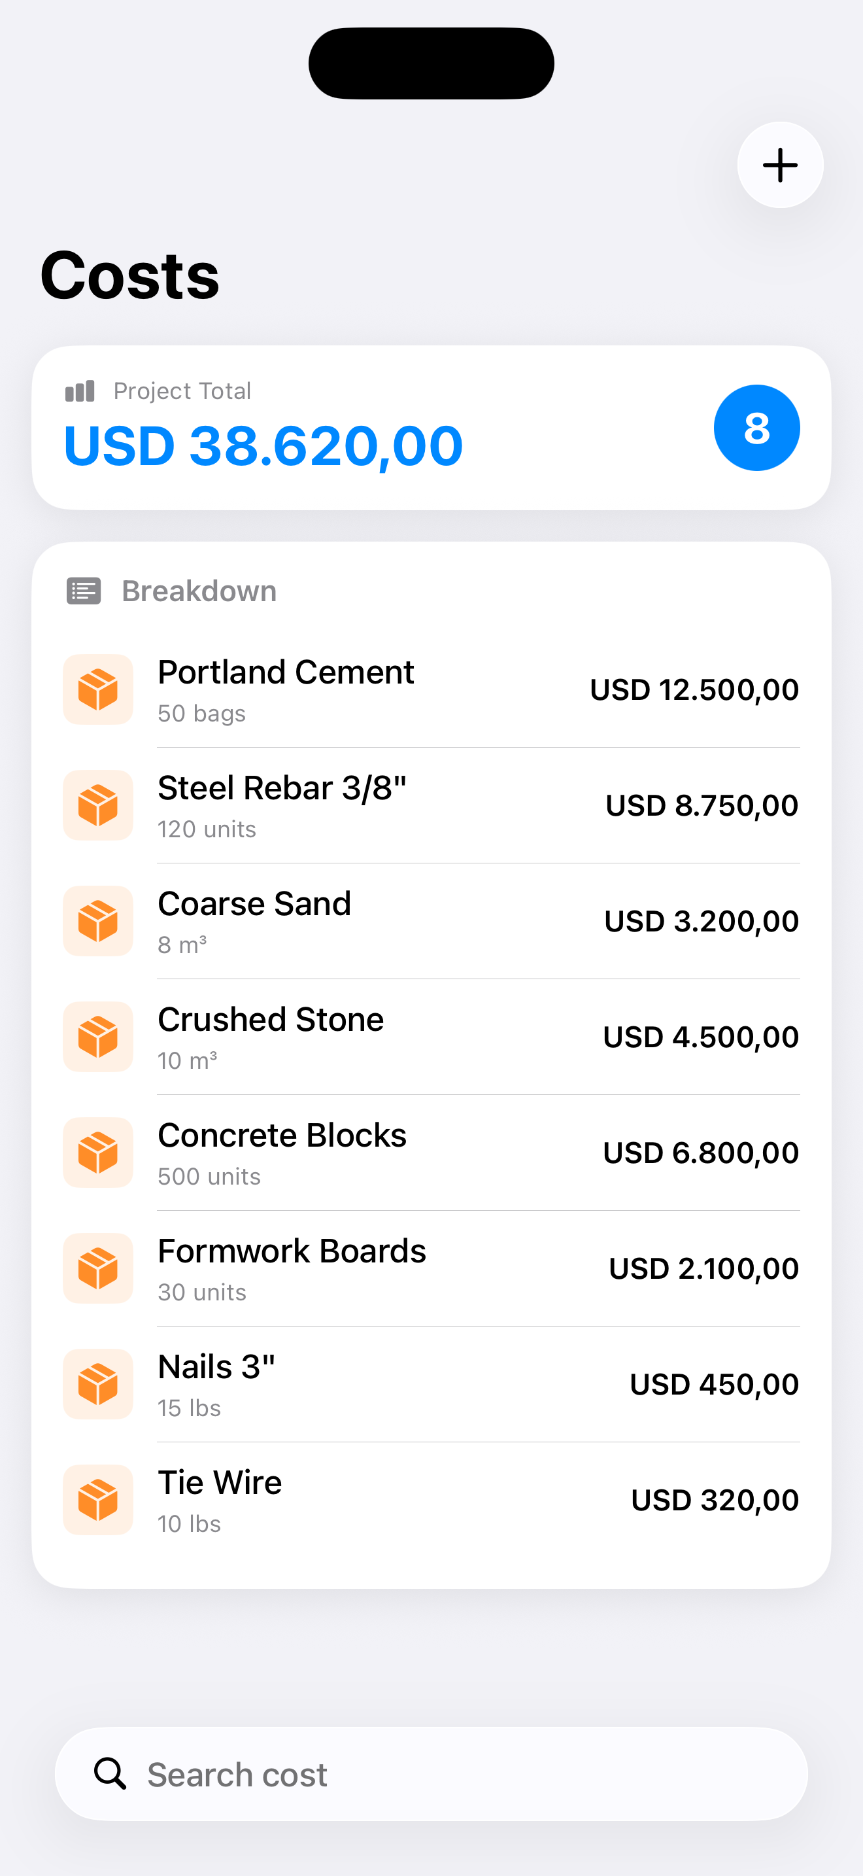Screen dimensions: 863x1876
Task: Tap the search magnifier icon
Action: point(110,1774)
